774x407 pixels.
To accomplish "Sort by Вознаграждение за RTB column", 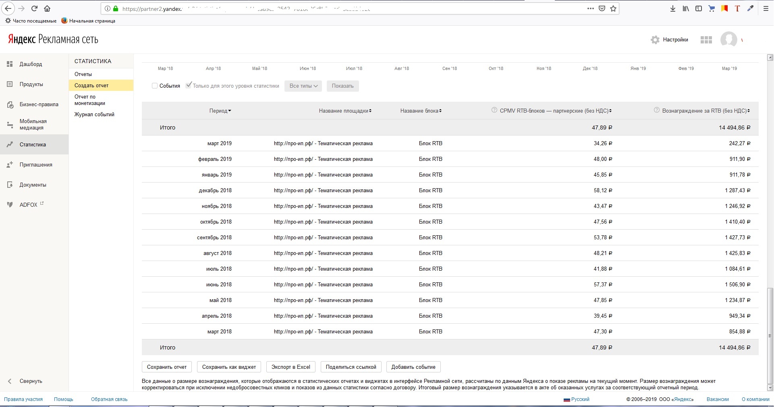I will 706,111.
